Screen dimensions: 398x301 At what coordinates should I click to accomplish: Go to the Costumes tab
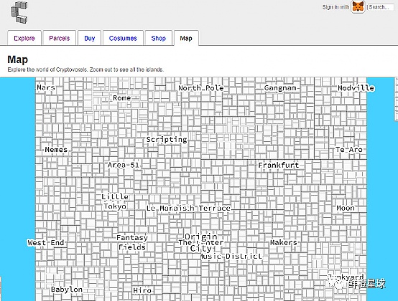pyautogui.click(x=123, y=38)
